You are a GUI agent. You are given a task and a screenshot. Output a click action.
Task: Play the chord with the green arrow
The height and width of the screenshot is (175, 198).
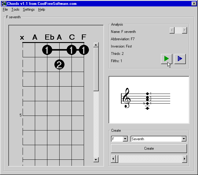[167, 59]
